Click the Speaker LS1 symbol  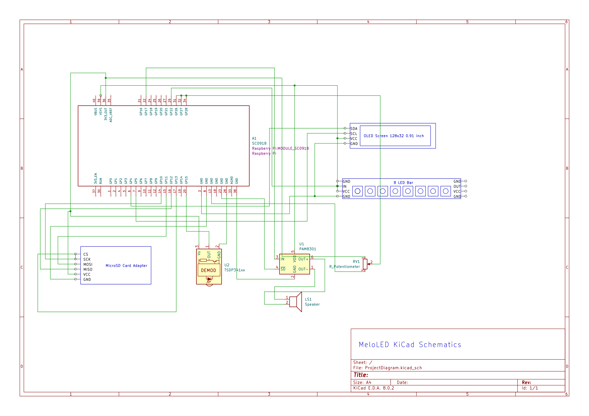[x=296, y=302]
